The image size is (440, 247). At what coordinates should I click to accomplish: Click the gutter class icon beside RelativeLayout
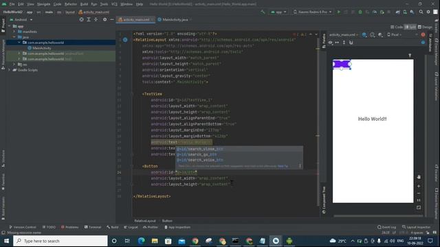[x=125, y=40]
